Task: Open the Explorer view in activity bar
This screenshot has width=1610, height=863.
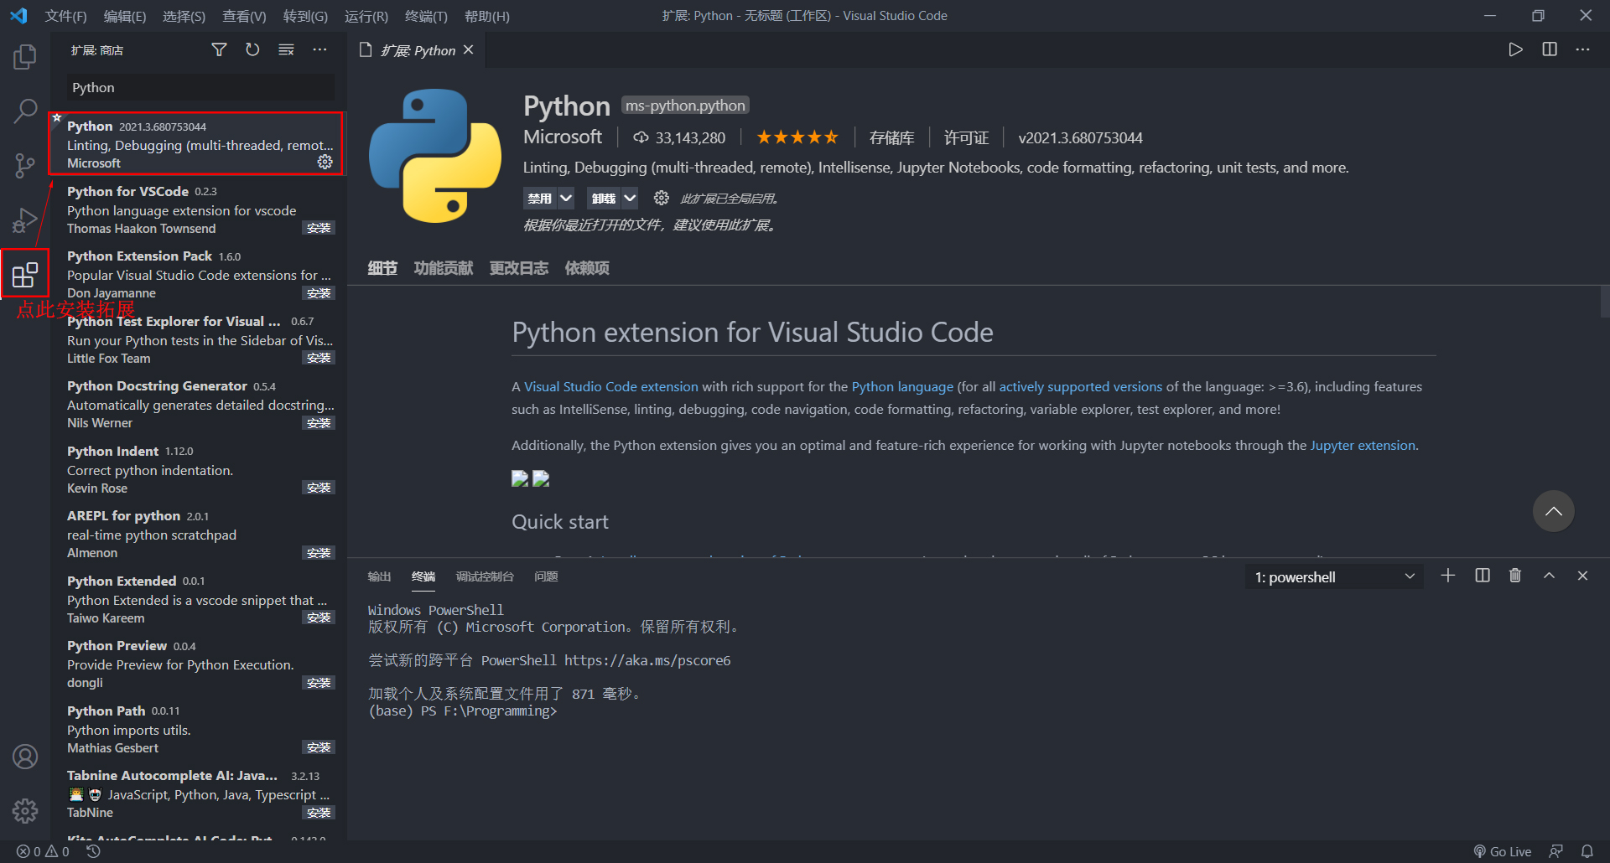Action: pos(25,57)
